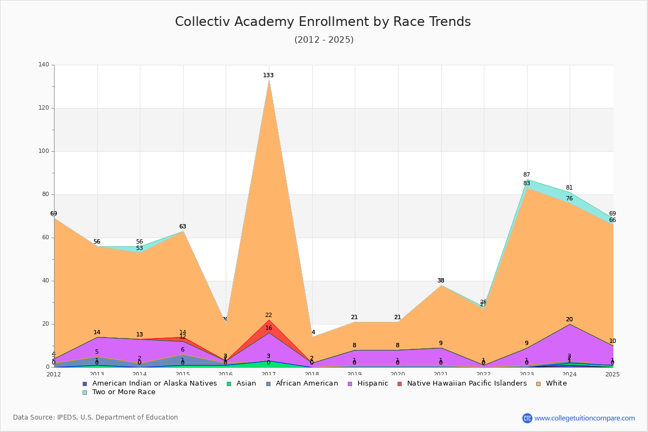The height and width of the screenshot is (432, 648).
Task: Click the subtitle (2012 - 2025)
Action: coord(324,40)
